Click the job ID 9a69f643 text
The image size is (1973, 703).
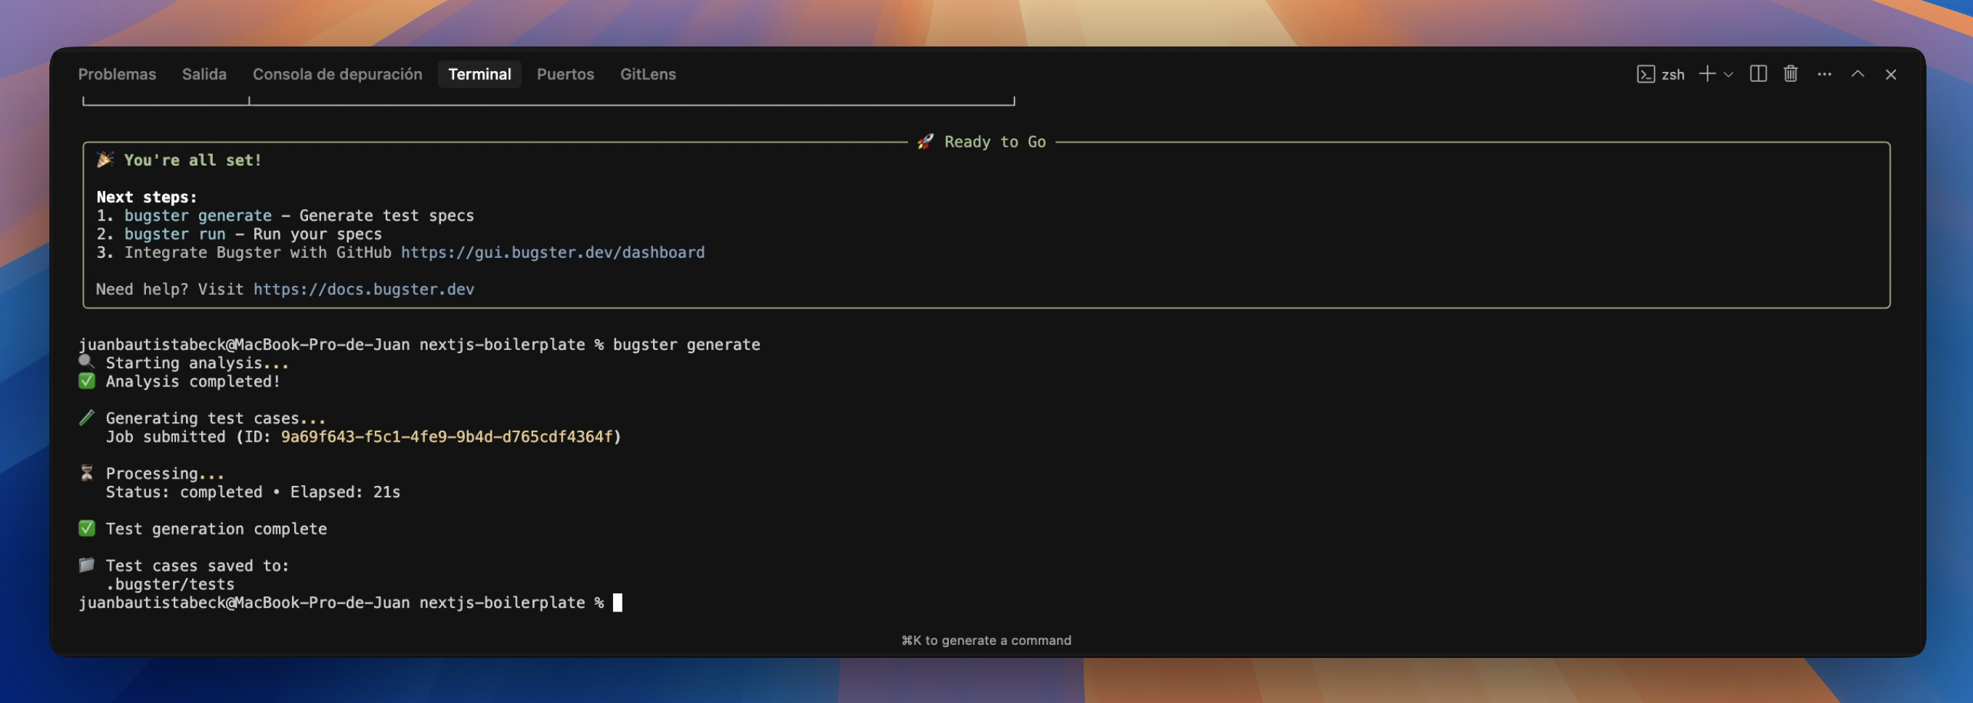click(447, 436)
